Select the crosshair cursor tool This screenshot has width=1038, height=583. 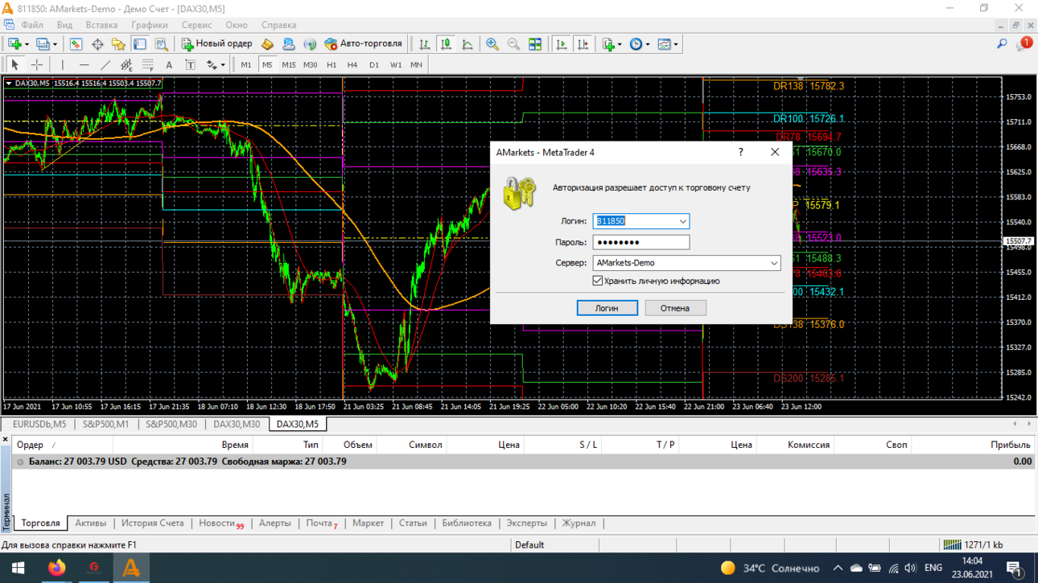coord(36,65)
